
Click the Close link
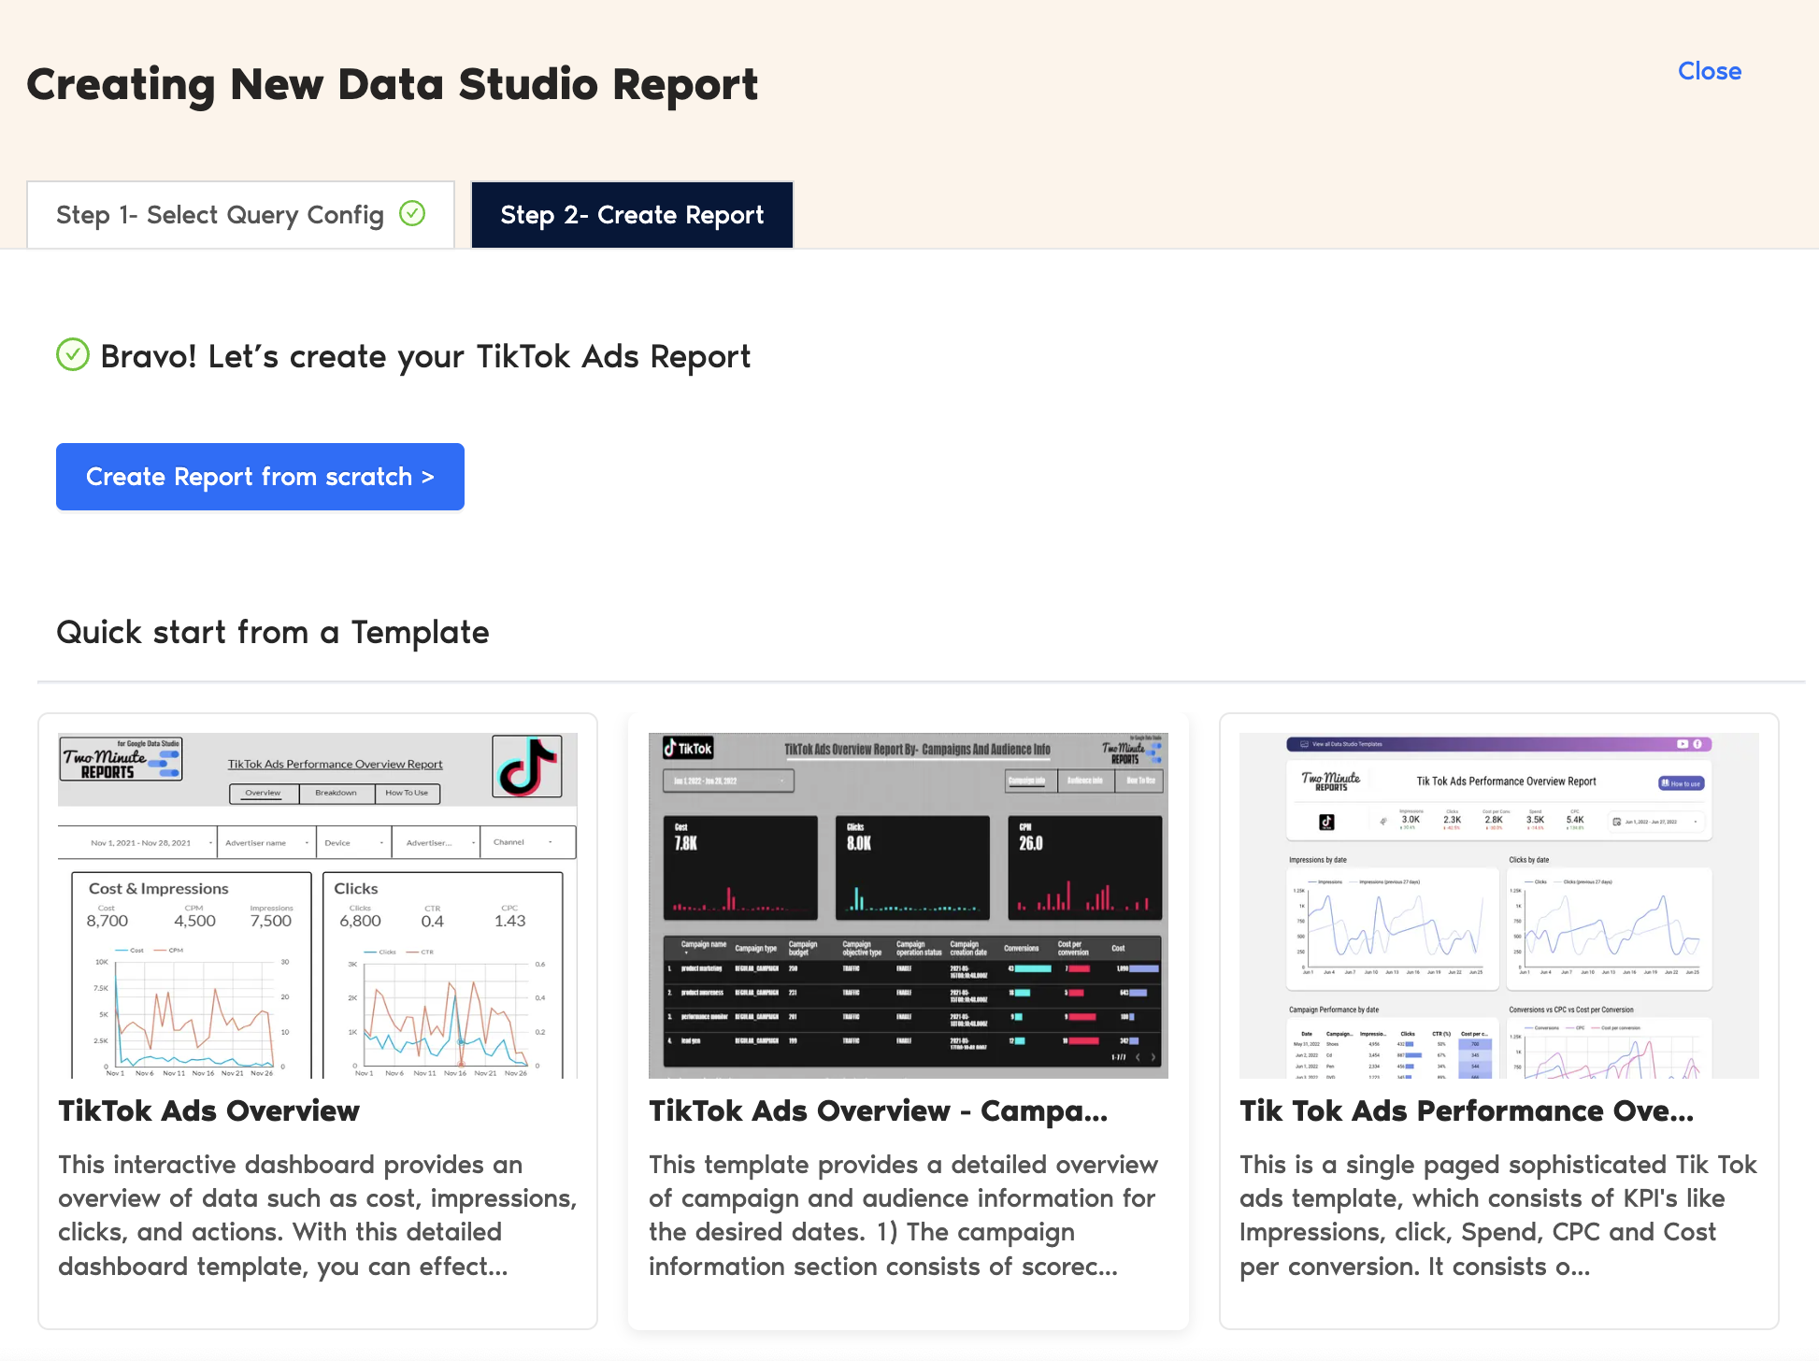(x=1710, y=71)
